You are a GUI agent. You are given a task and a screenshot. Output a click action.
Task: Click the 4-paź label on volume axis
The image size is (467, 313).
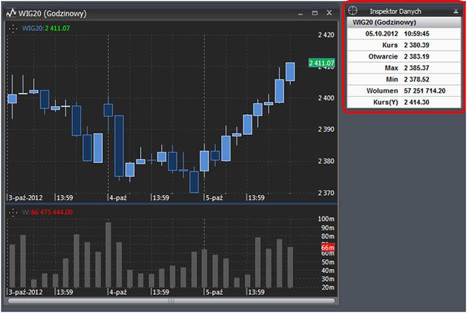(x=118, y=292)
